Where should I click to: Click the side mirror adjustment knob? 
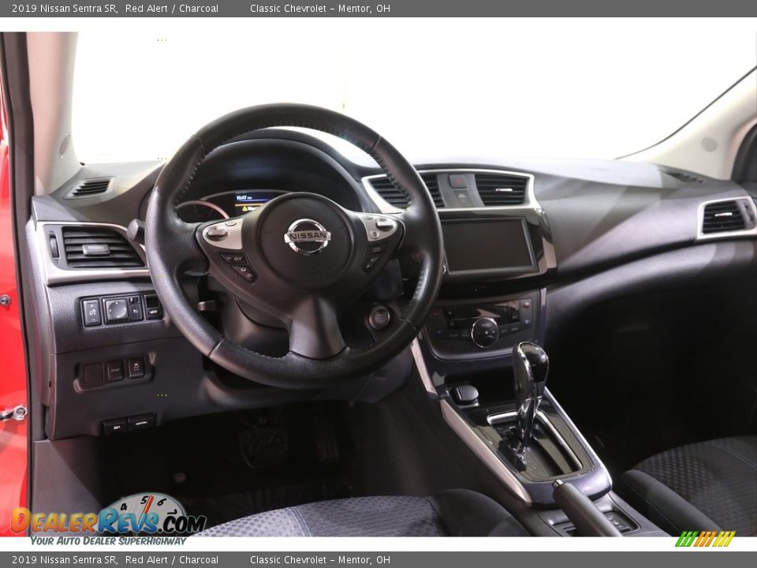tap(116, 309)
